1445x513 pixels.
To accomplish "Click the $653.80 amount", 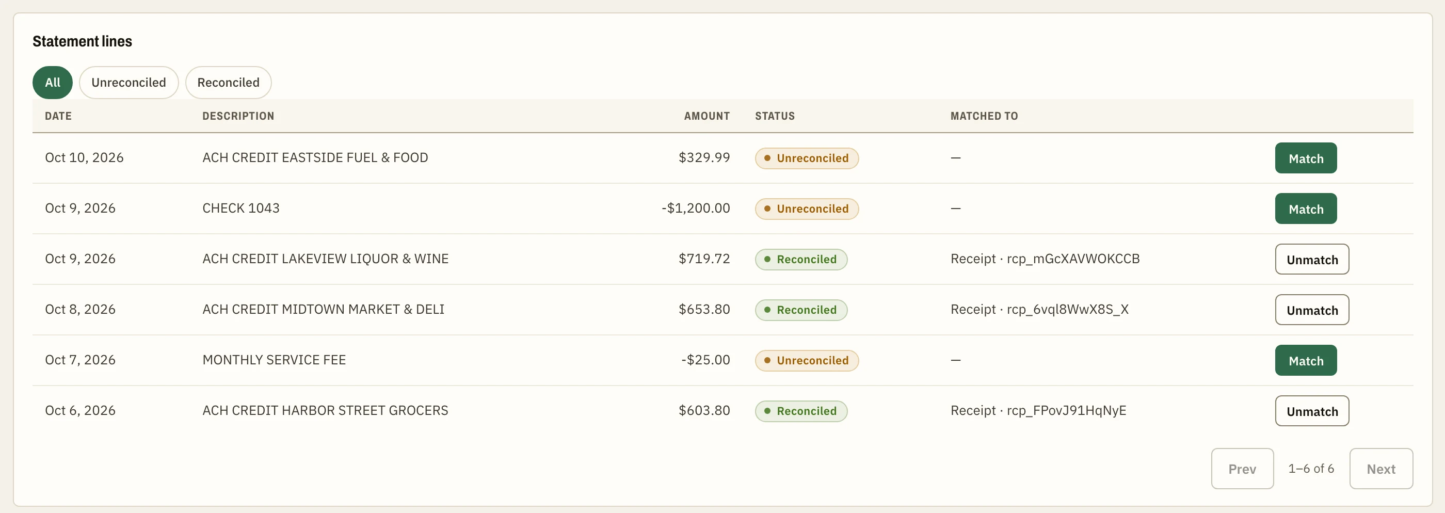I will click(x=704, y=309).
